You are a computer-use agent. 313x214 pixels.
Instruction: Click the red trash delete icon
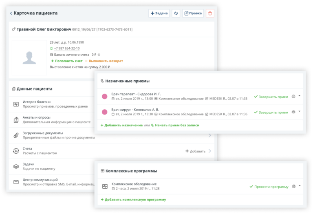tap(210, 13)
